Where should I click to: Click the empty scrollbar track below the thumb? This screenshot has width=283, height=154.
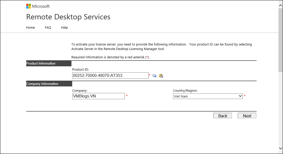(280, 108)
